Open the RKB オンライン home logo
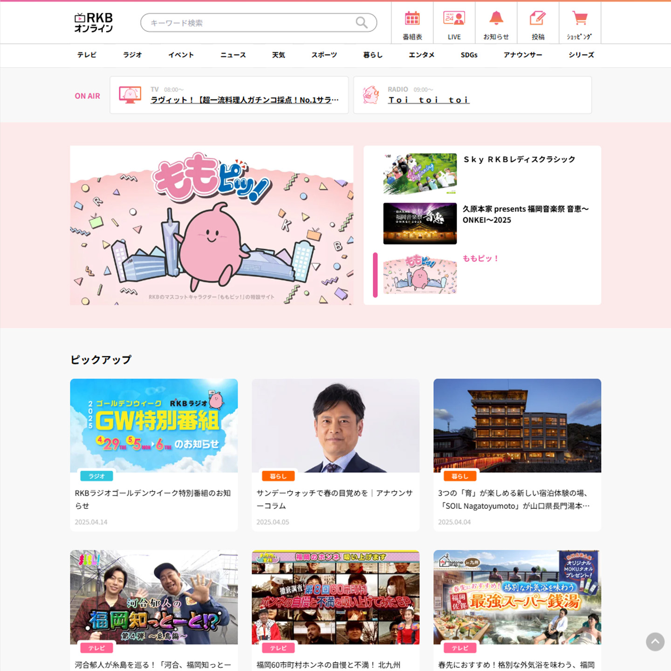This screenshot has height=671, width=671. click(x=94, y=22)
